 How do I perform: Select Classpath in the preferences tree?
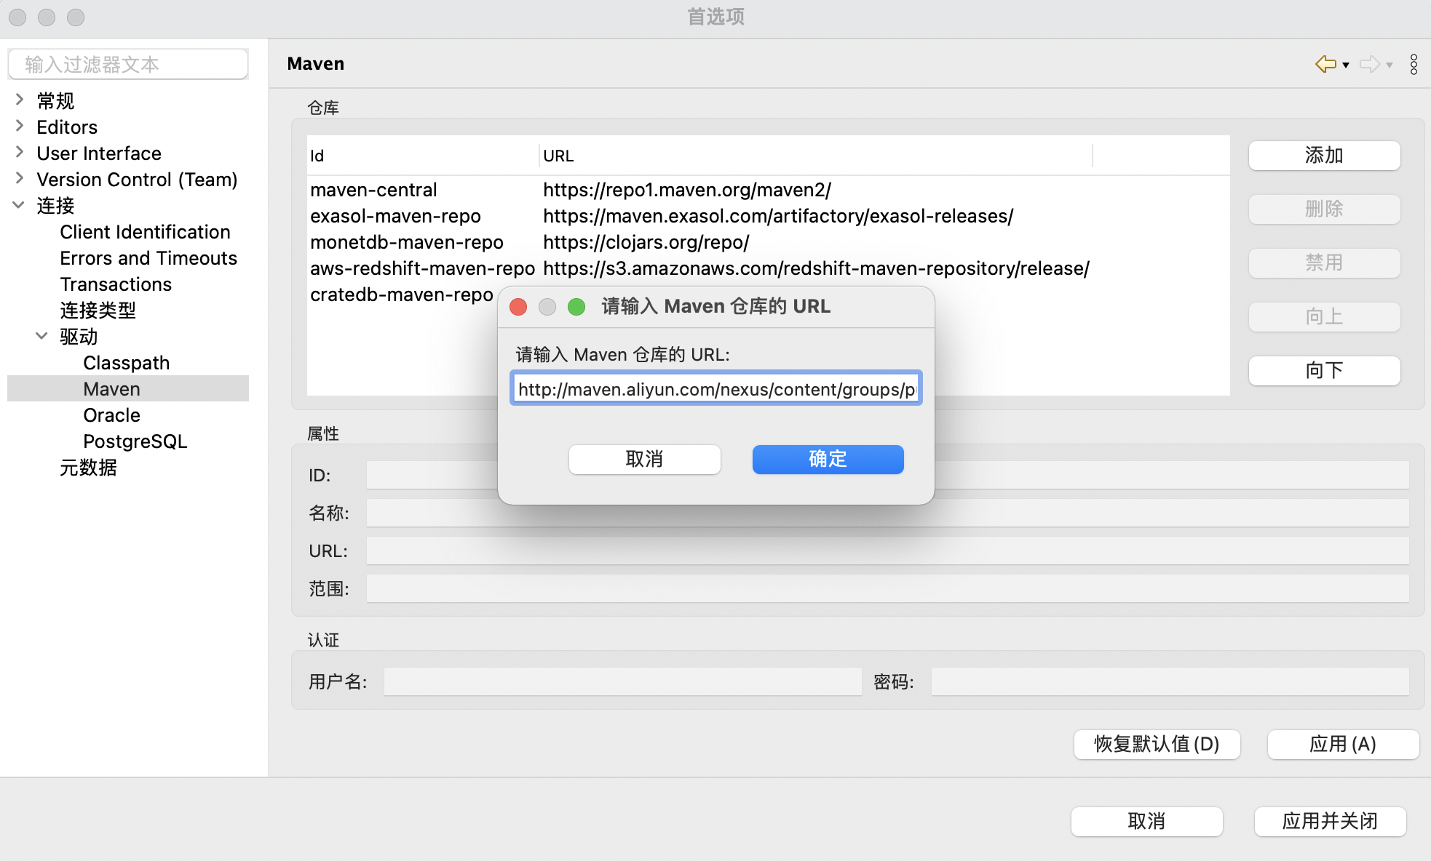coord(126,363)
